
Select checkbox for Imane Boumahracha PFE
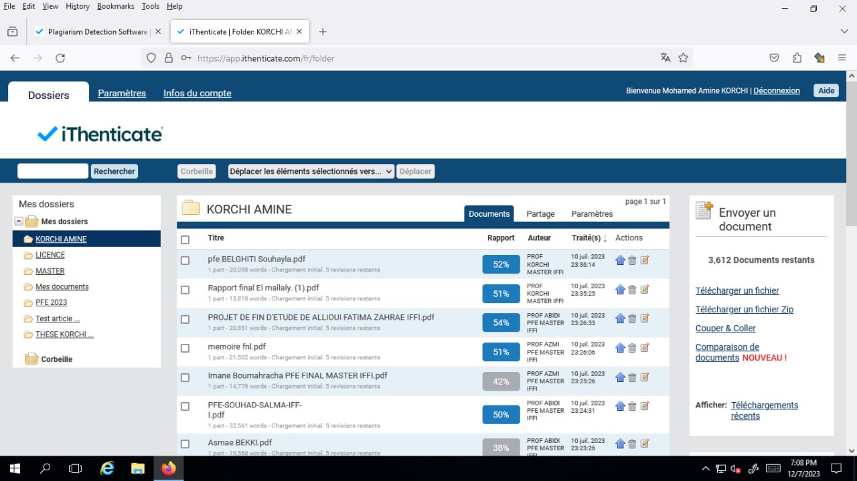coord(185,378)
